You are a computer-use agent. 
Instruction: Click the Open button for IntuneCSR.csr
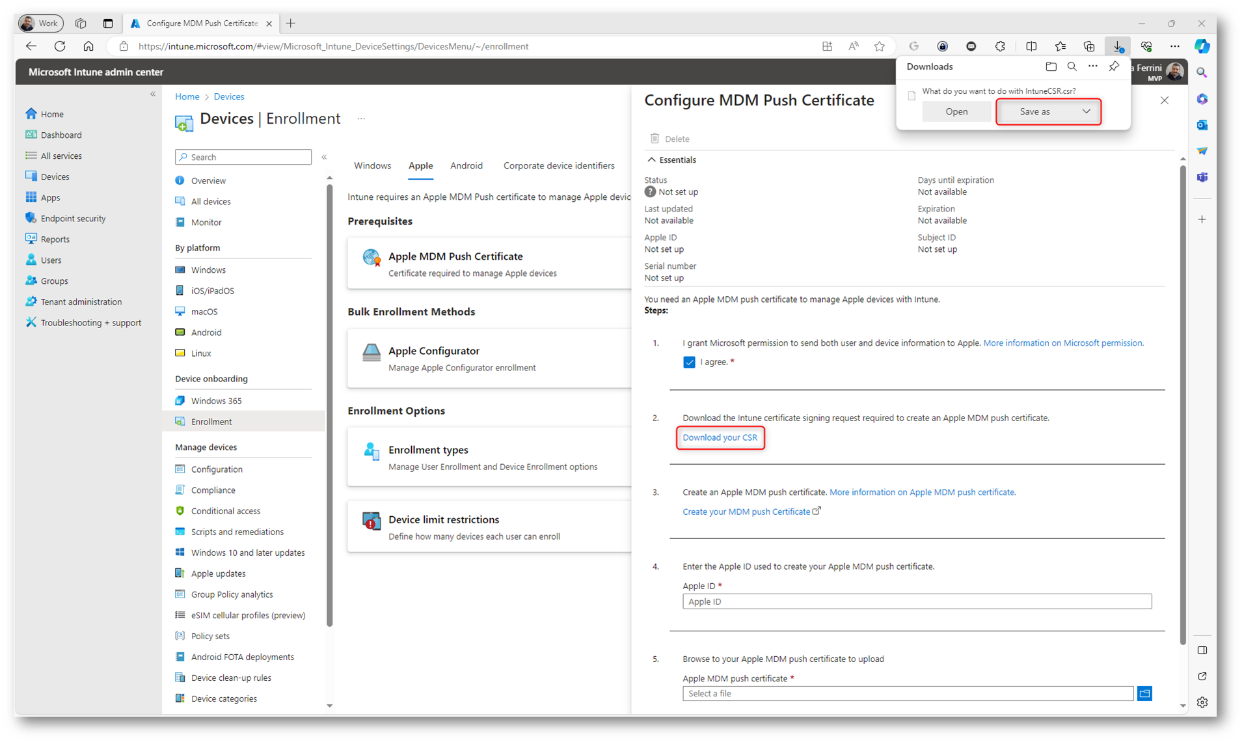(x=956, y=111)
